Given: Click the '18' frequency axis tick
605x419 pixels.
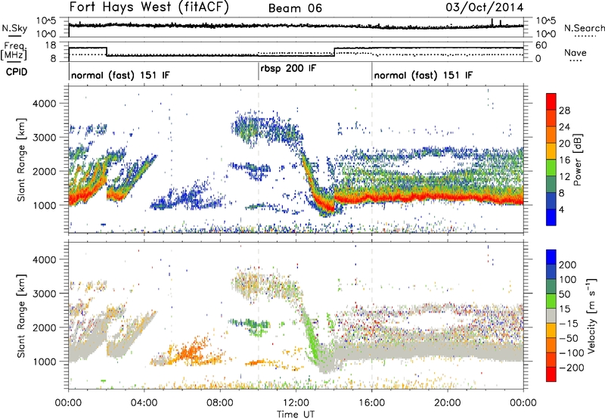Looking at the screenshot, I should click(51, 45).
